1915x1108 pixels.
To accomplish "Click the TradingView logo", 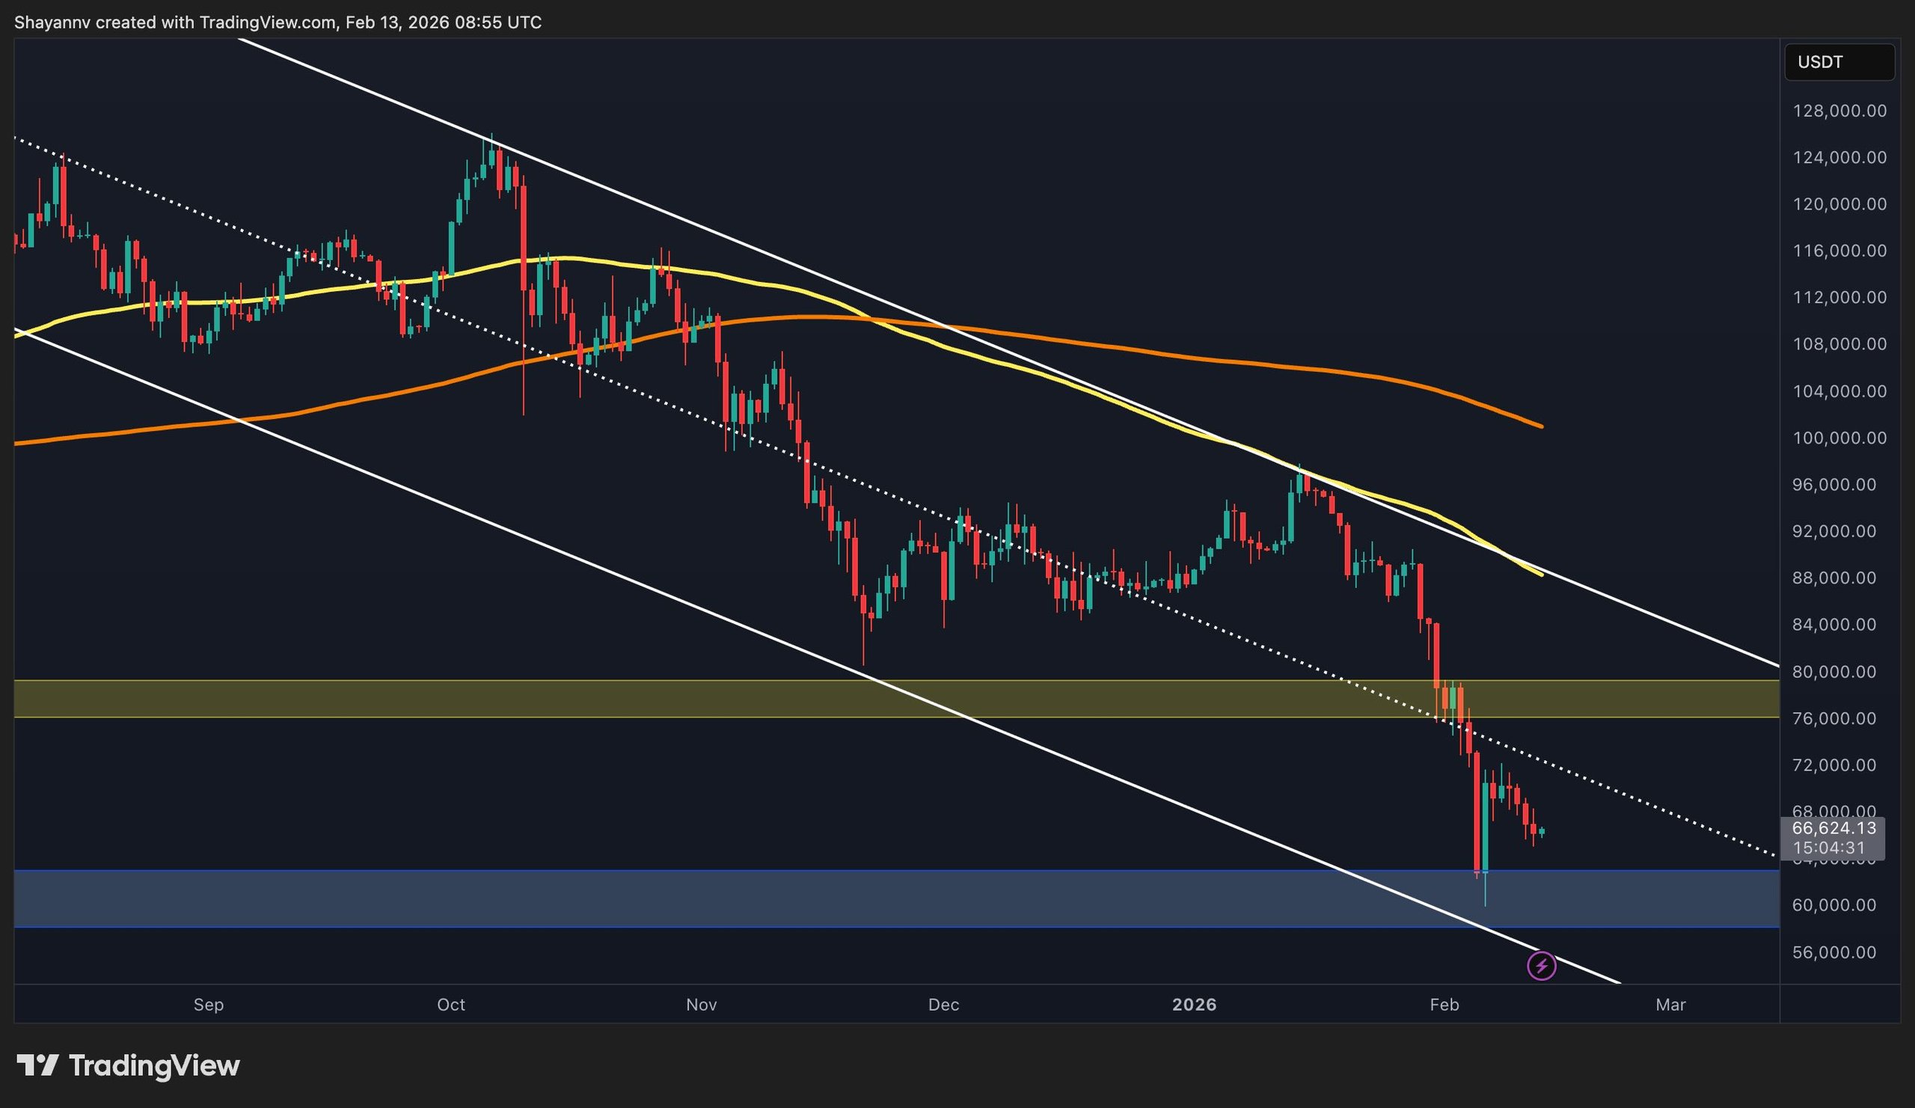I will point(129,1065).
